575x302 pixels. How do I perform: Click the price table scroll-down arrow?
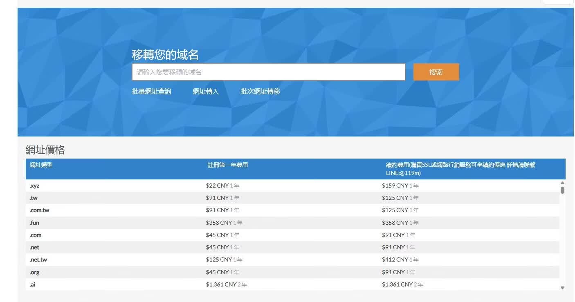562,288
